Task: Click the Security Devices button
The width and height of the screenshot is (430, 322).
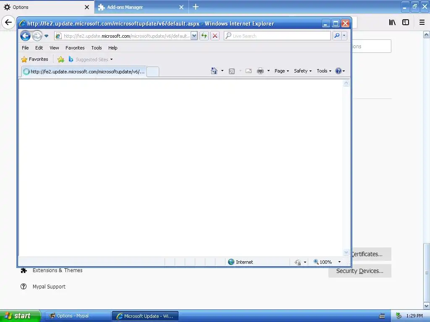Action: [360, 271]
